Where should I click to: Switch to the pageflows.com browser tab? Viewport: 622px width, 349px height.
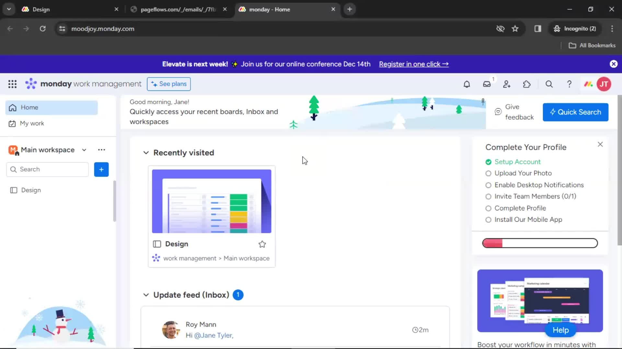(175, 9)
